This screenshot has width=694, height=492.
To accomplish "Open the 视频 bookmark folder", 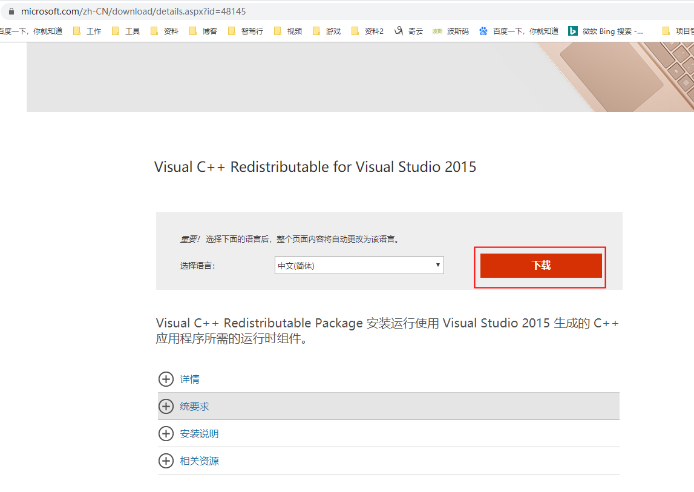I will [x=288, y=31].
